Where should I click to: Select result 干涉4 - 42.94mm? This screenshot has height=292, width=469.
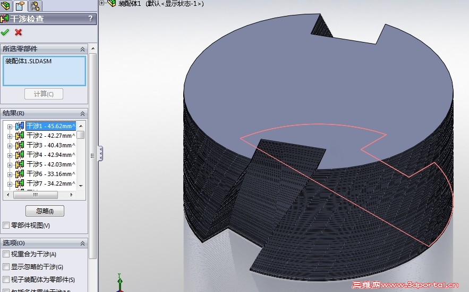click(51, 155)
